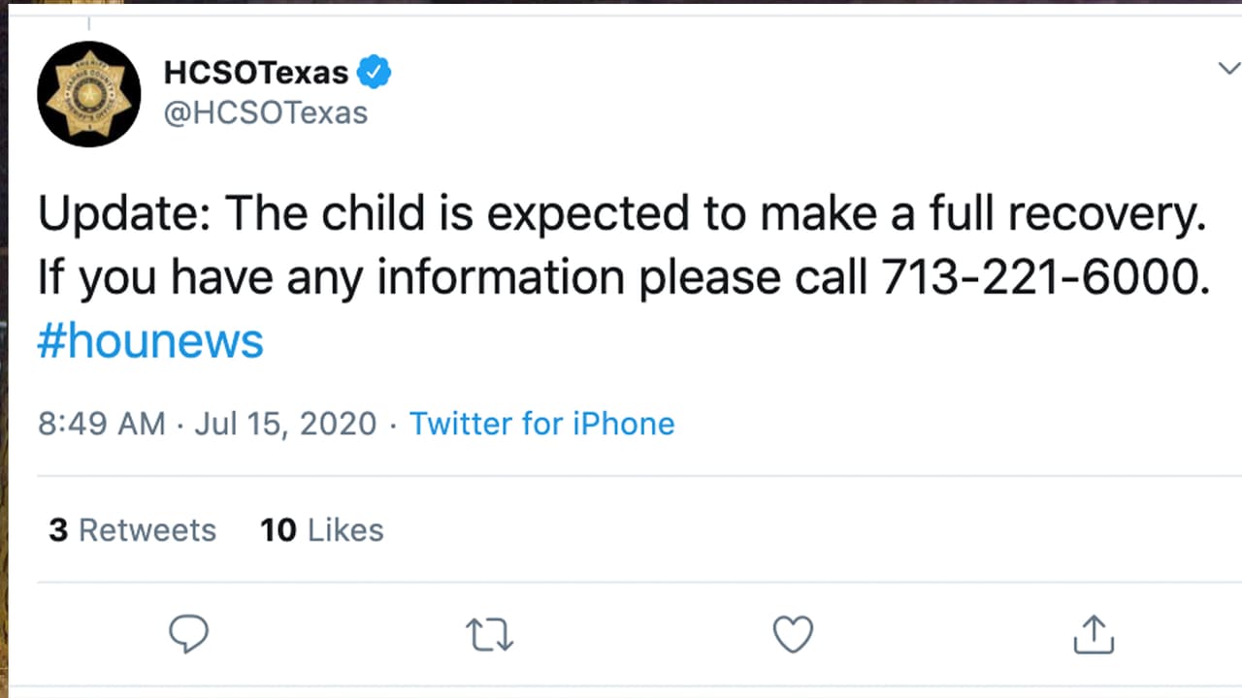Select the HCSOTexas display name
This screenshot has height=698, width=1242.
pos(255,70)
